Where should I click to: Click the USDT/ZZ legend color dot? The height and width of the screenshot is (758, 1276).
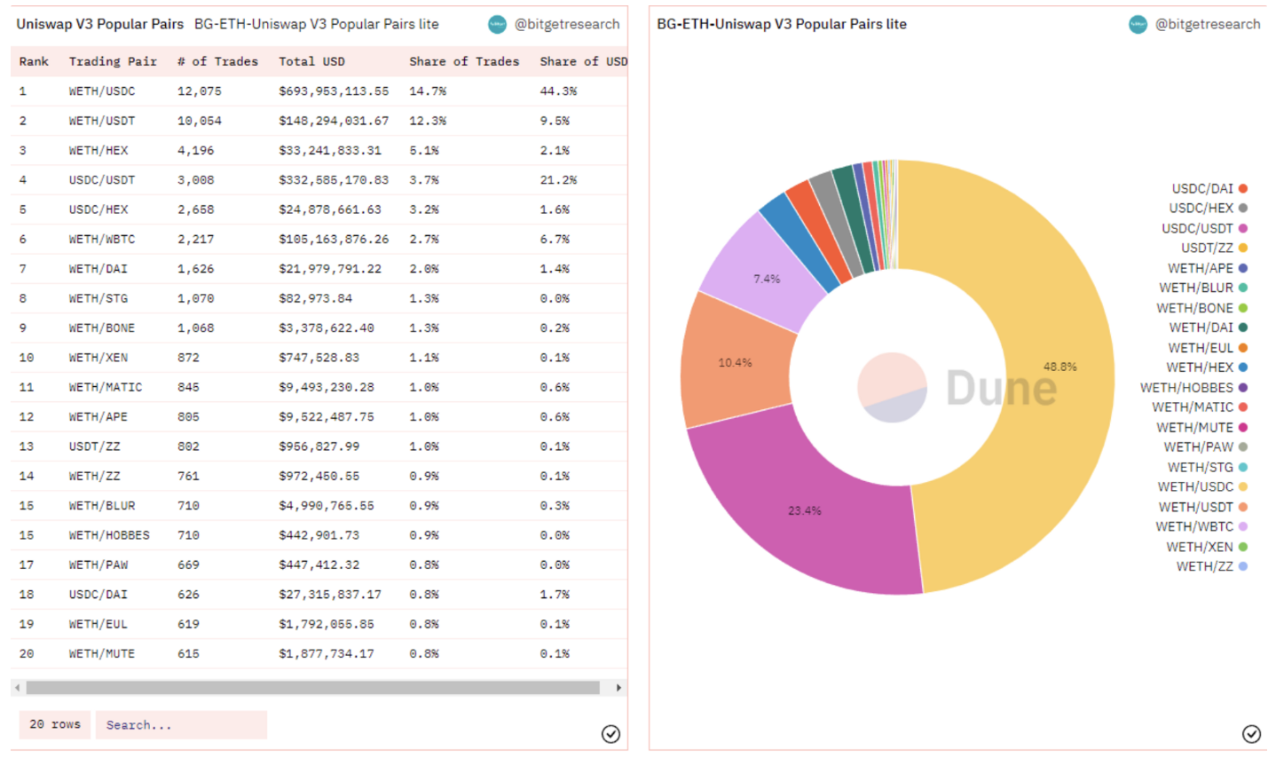[x=1243, y=248]
